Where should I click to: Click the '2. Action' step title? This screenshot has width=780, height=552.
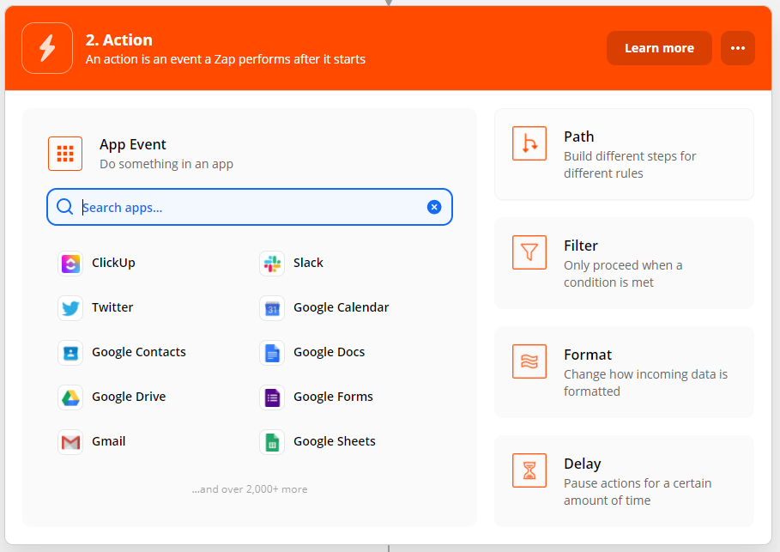coord(119,39)
